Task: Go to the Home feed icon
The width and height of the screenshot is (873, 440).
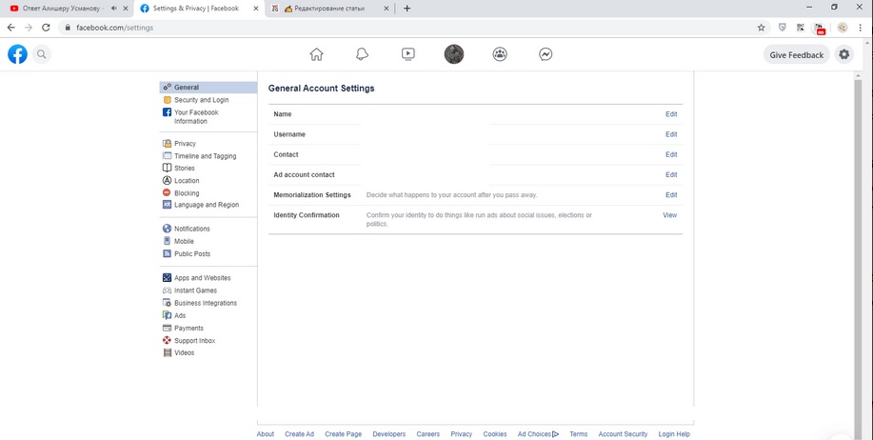Action: (316, 54)
